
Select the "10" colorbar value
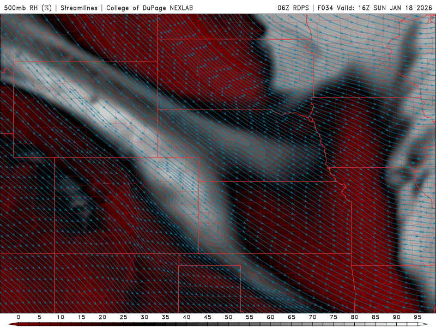click(x=60, y=317)
